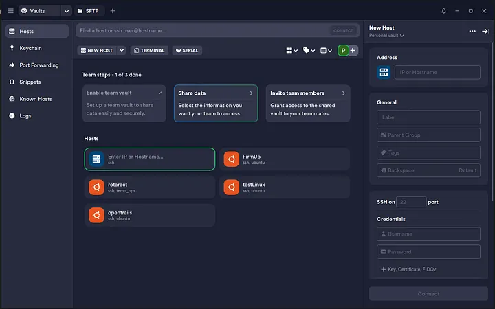The image size is (495, 309).
Task: Click the green plus add member icon
Action: pos(353,50)
